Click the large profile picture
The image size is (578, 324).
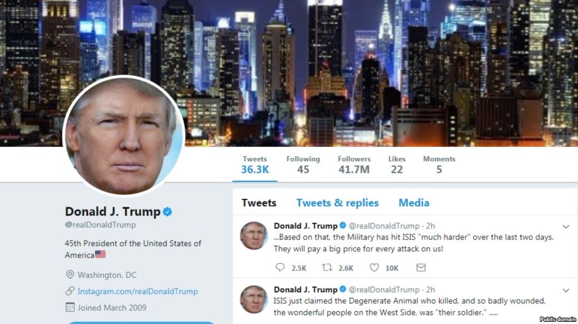point(124,136)
